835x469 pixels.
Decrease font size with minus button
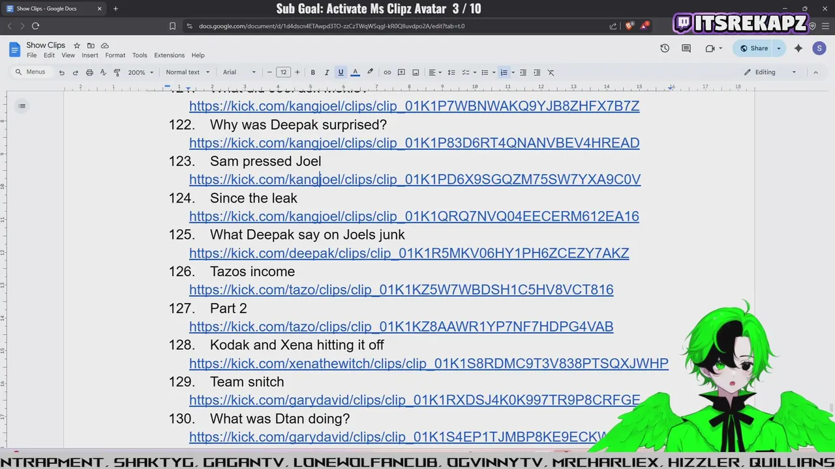(269, 72)
